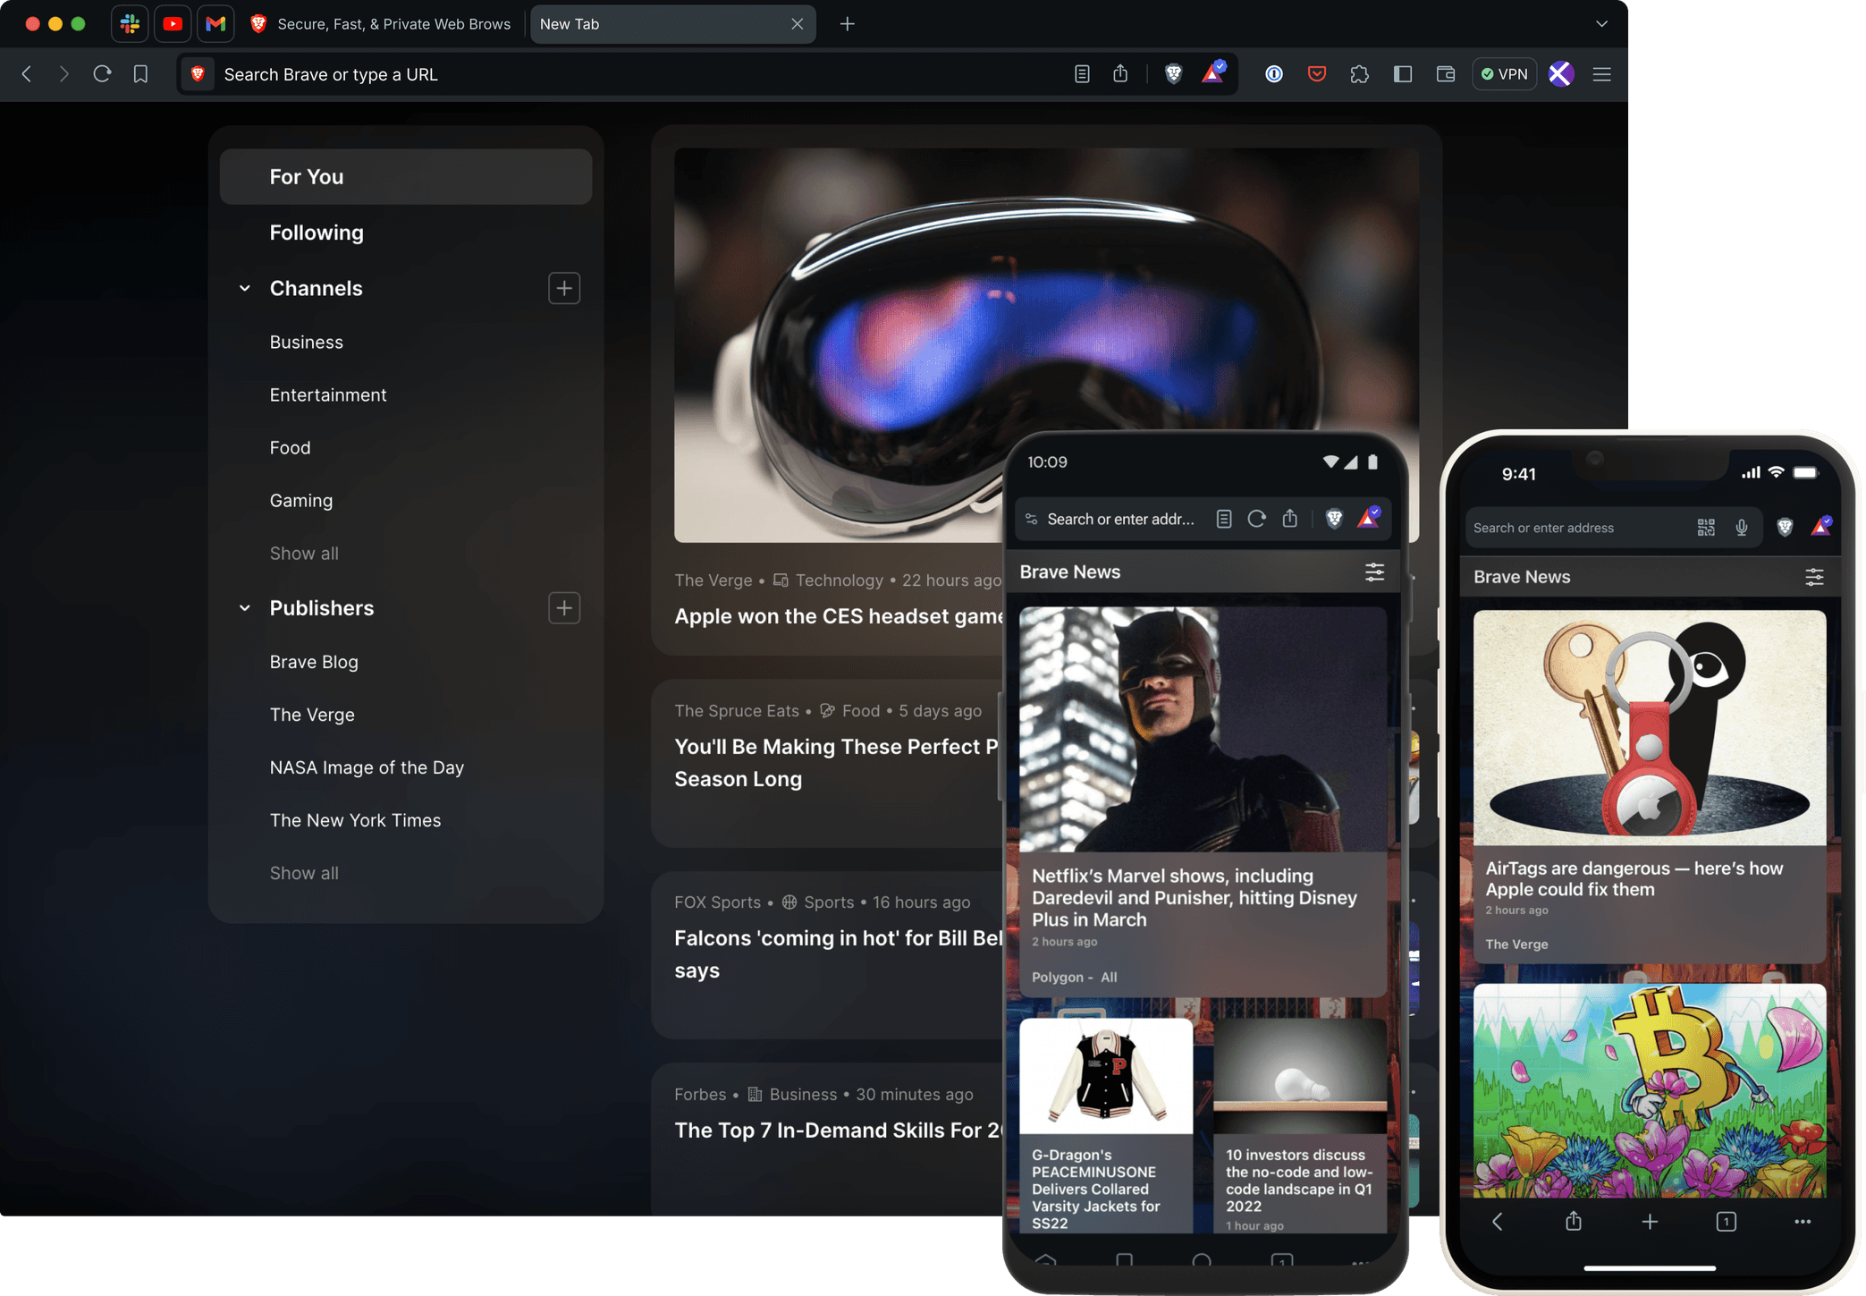Tap Brave Shields icon on Android phone
The height and width of the screenshot is (1296, 1866).
click(1334, 519)
